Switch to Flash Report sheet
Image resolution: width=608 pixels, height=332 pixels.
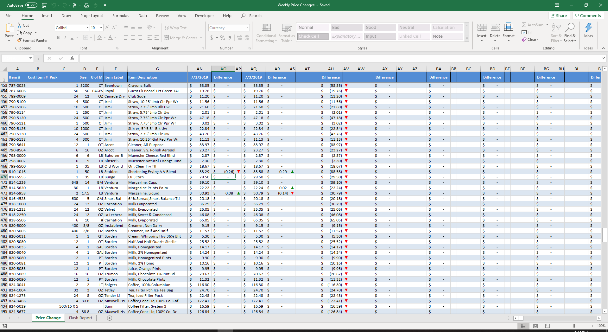tap(80, 318)
